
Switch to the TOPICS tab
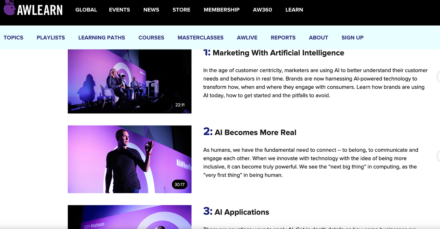click(13, 38)
